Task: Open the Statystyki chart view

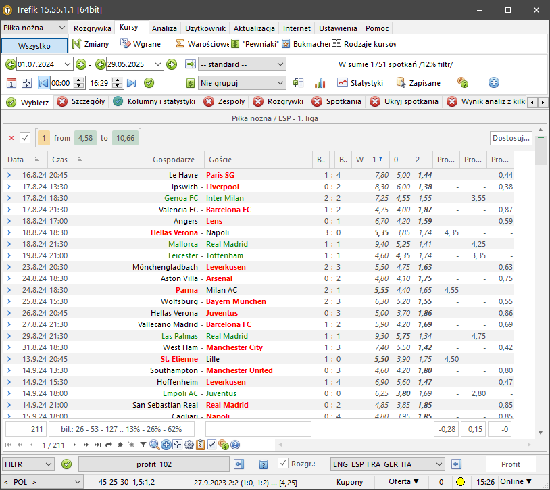Action: [360, 83]
